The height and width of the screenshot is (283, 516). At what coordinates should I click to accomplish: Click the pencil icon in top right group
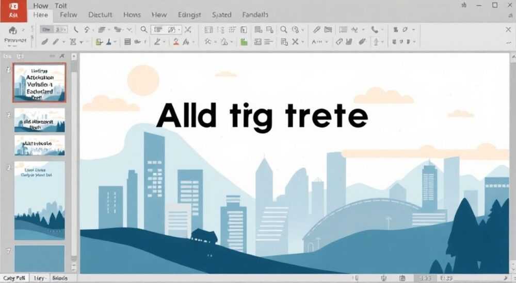[316, 29]
